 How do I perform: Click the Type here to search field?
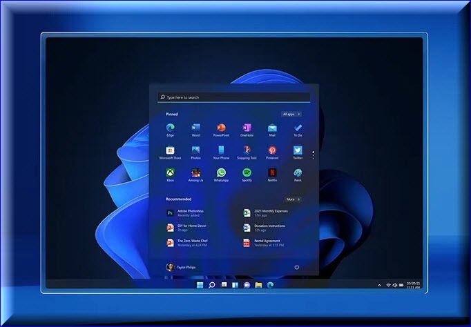(x=233, y=97)
